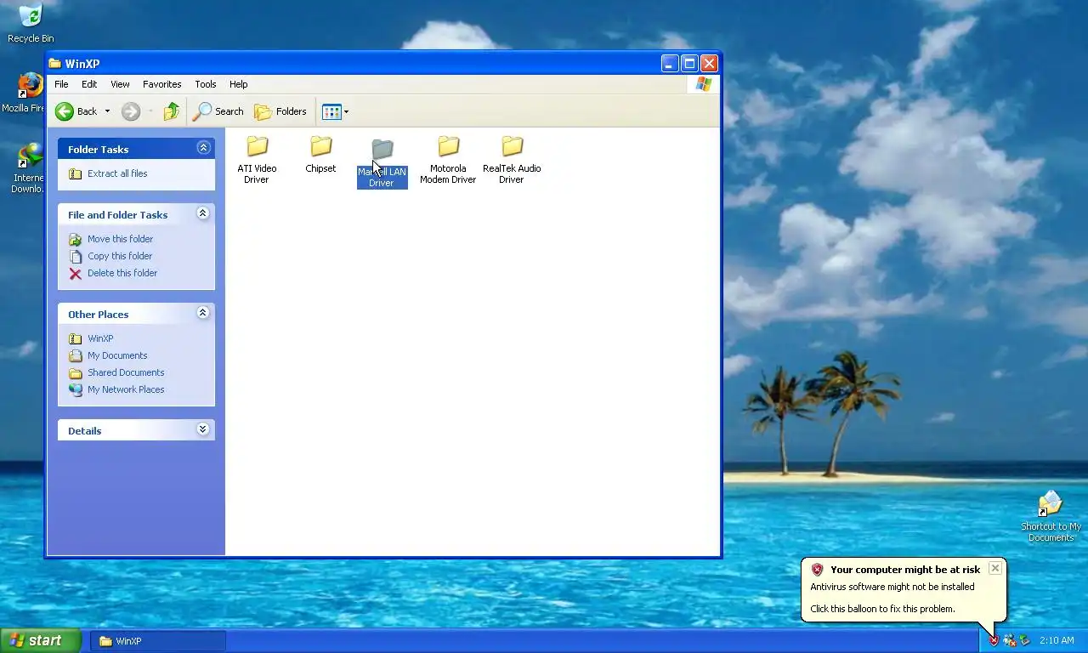
Task: Go Up one folder level
Action: point(172,111)
